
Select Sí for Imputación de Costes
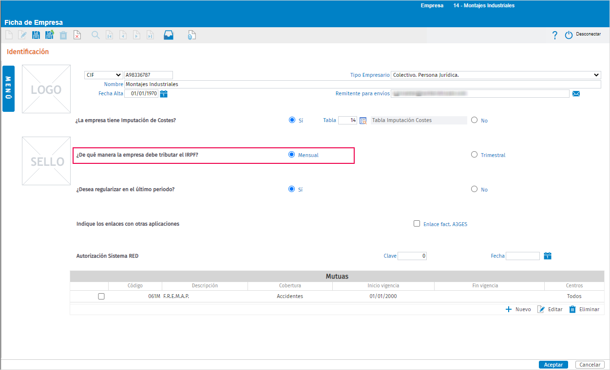292,120
